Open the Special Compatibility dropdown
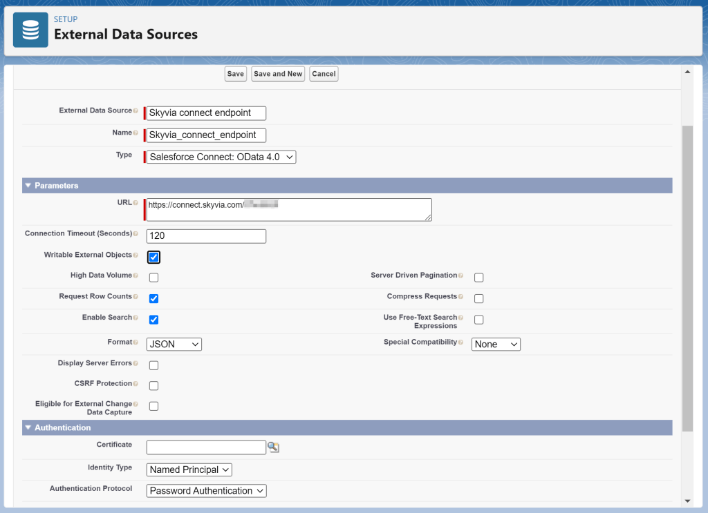 click(496, 344)
